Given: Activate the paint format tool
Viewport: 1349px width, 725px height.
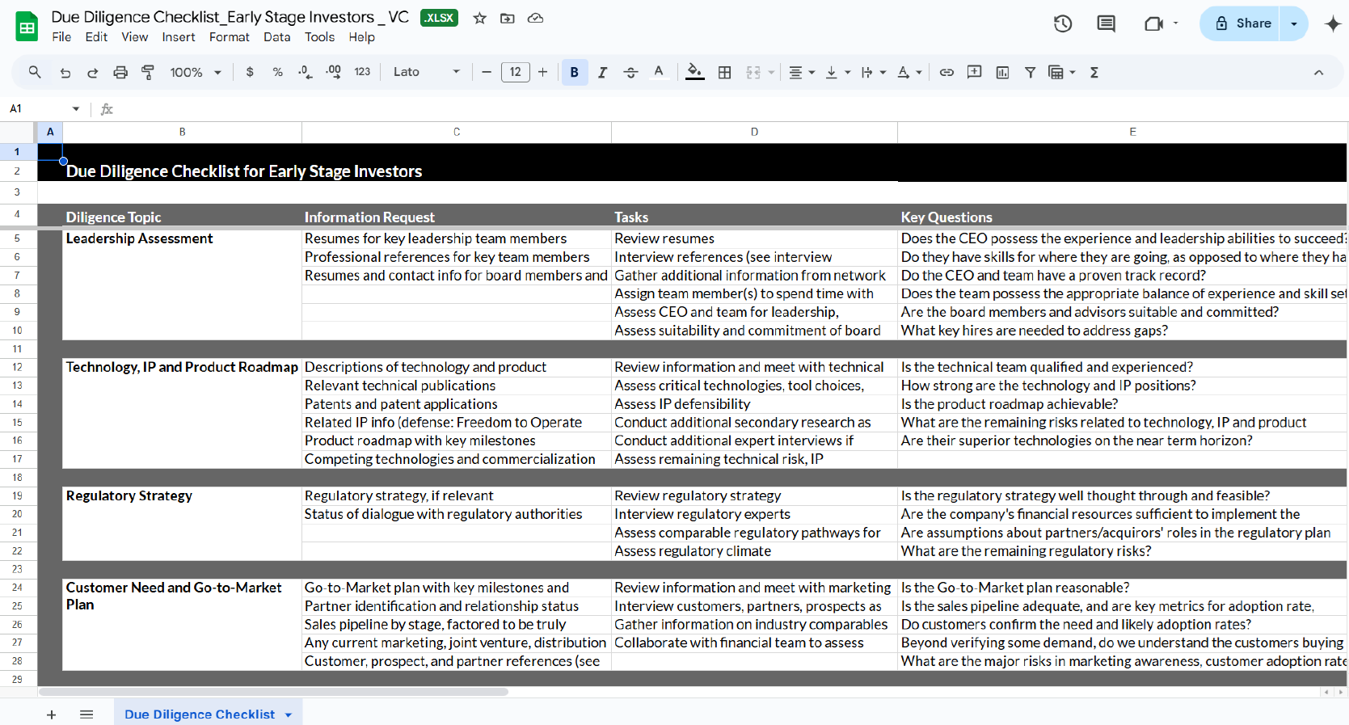Looking at the screenshot, I should click(148, 72).
